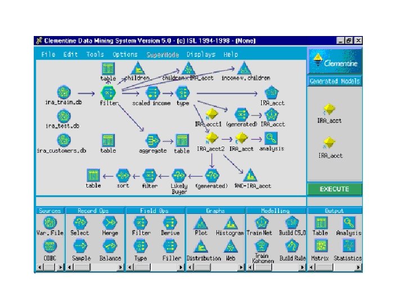Image resolution: width=405 pixels, height=304 pixels.
Task: Pick the Merge record op icon
Action: click(110, 222)
